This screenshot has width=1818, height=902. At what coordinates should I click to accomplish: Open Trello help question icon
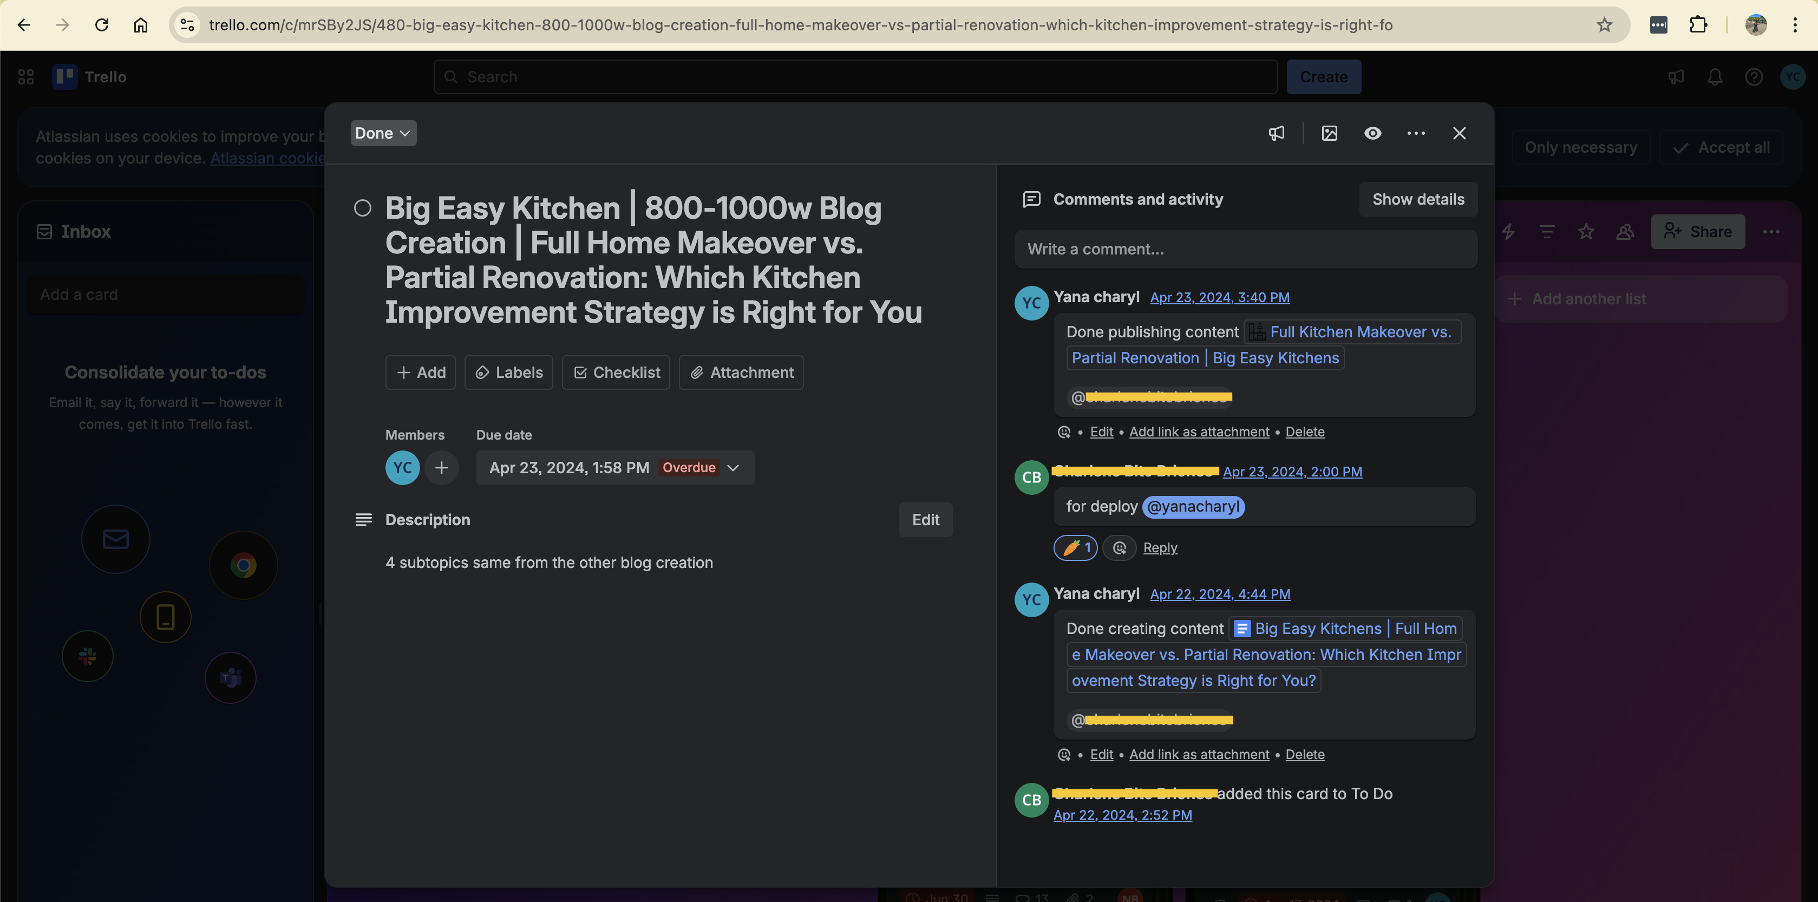(x=1754, y=77)
